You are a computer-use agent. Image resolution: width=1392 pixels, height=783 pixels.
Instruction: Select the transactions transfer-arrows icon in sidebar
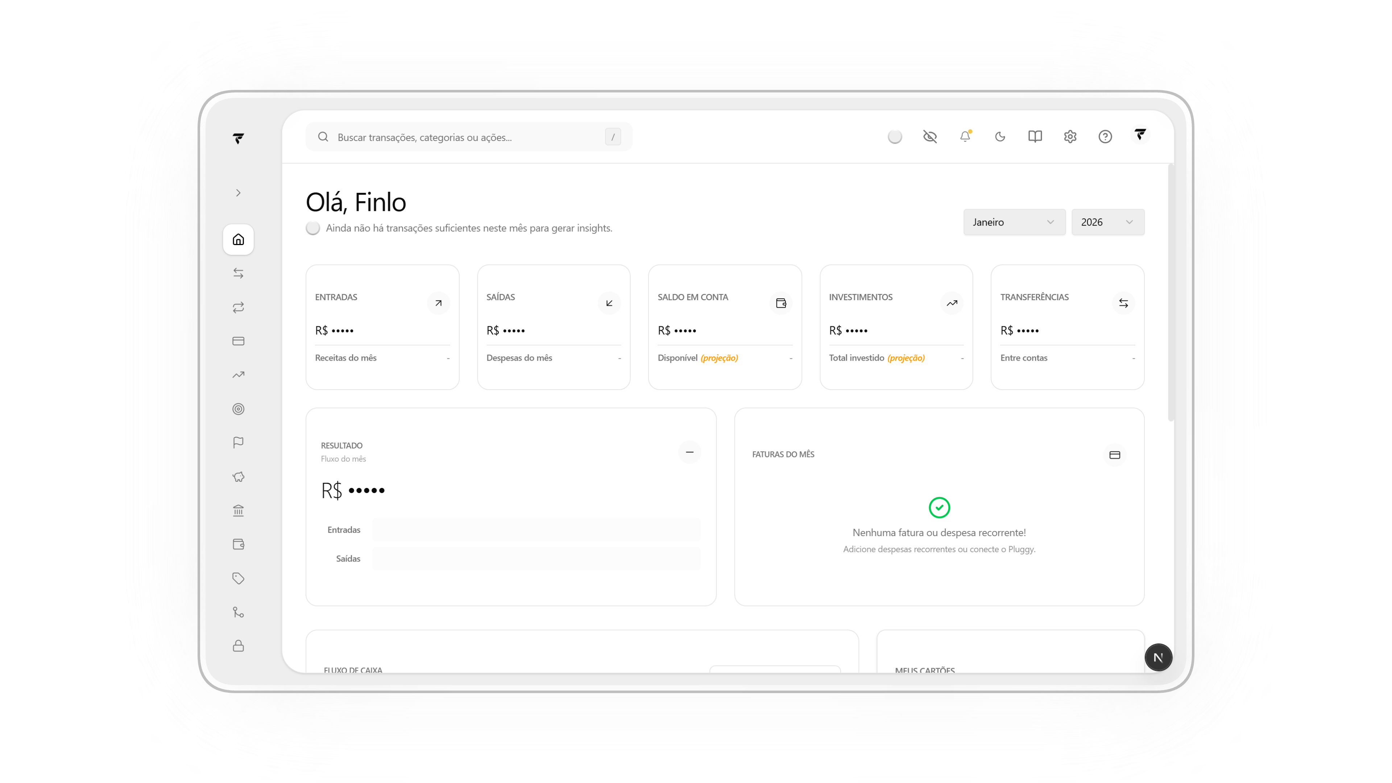pyautogui.click(x=238, y=273)
